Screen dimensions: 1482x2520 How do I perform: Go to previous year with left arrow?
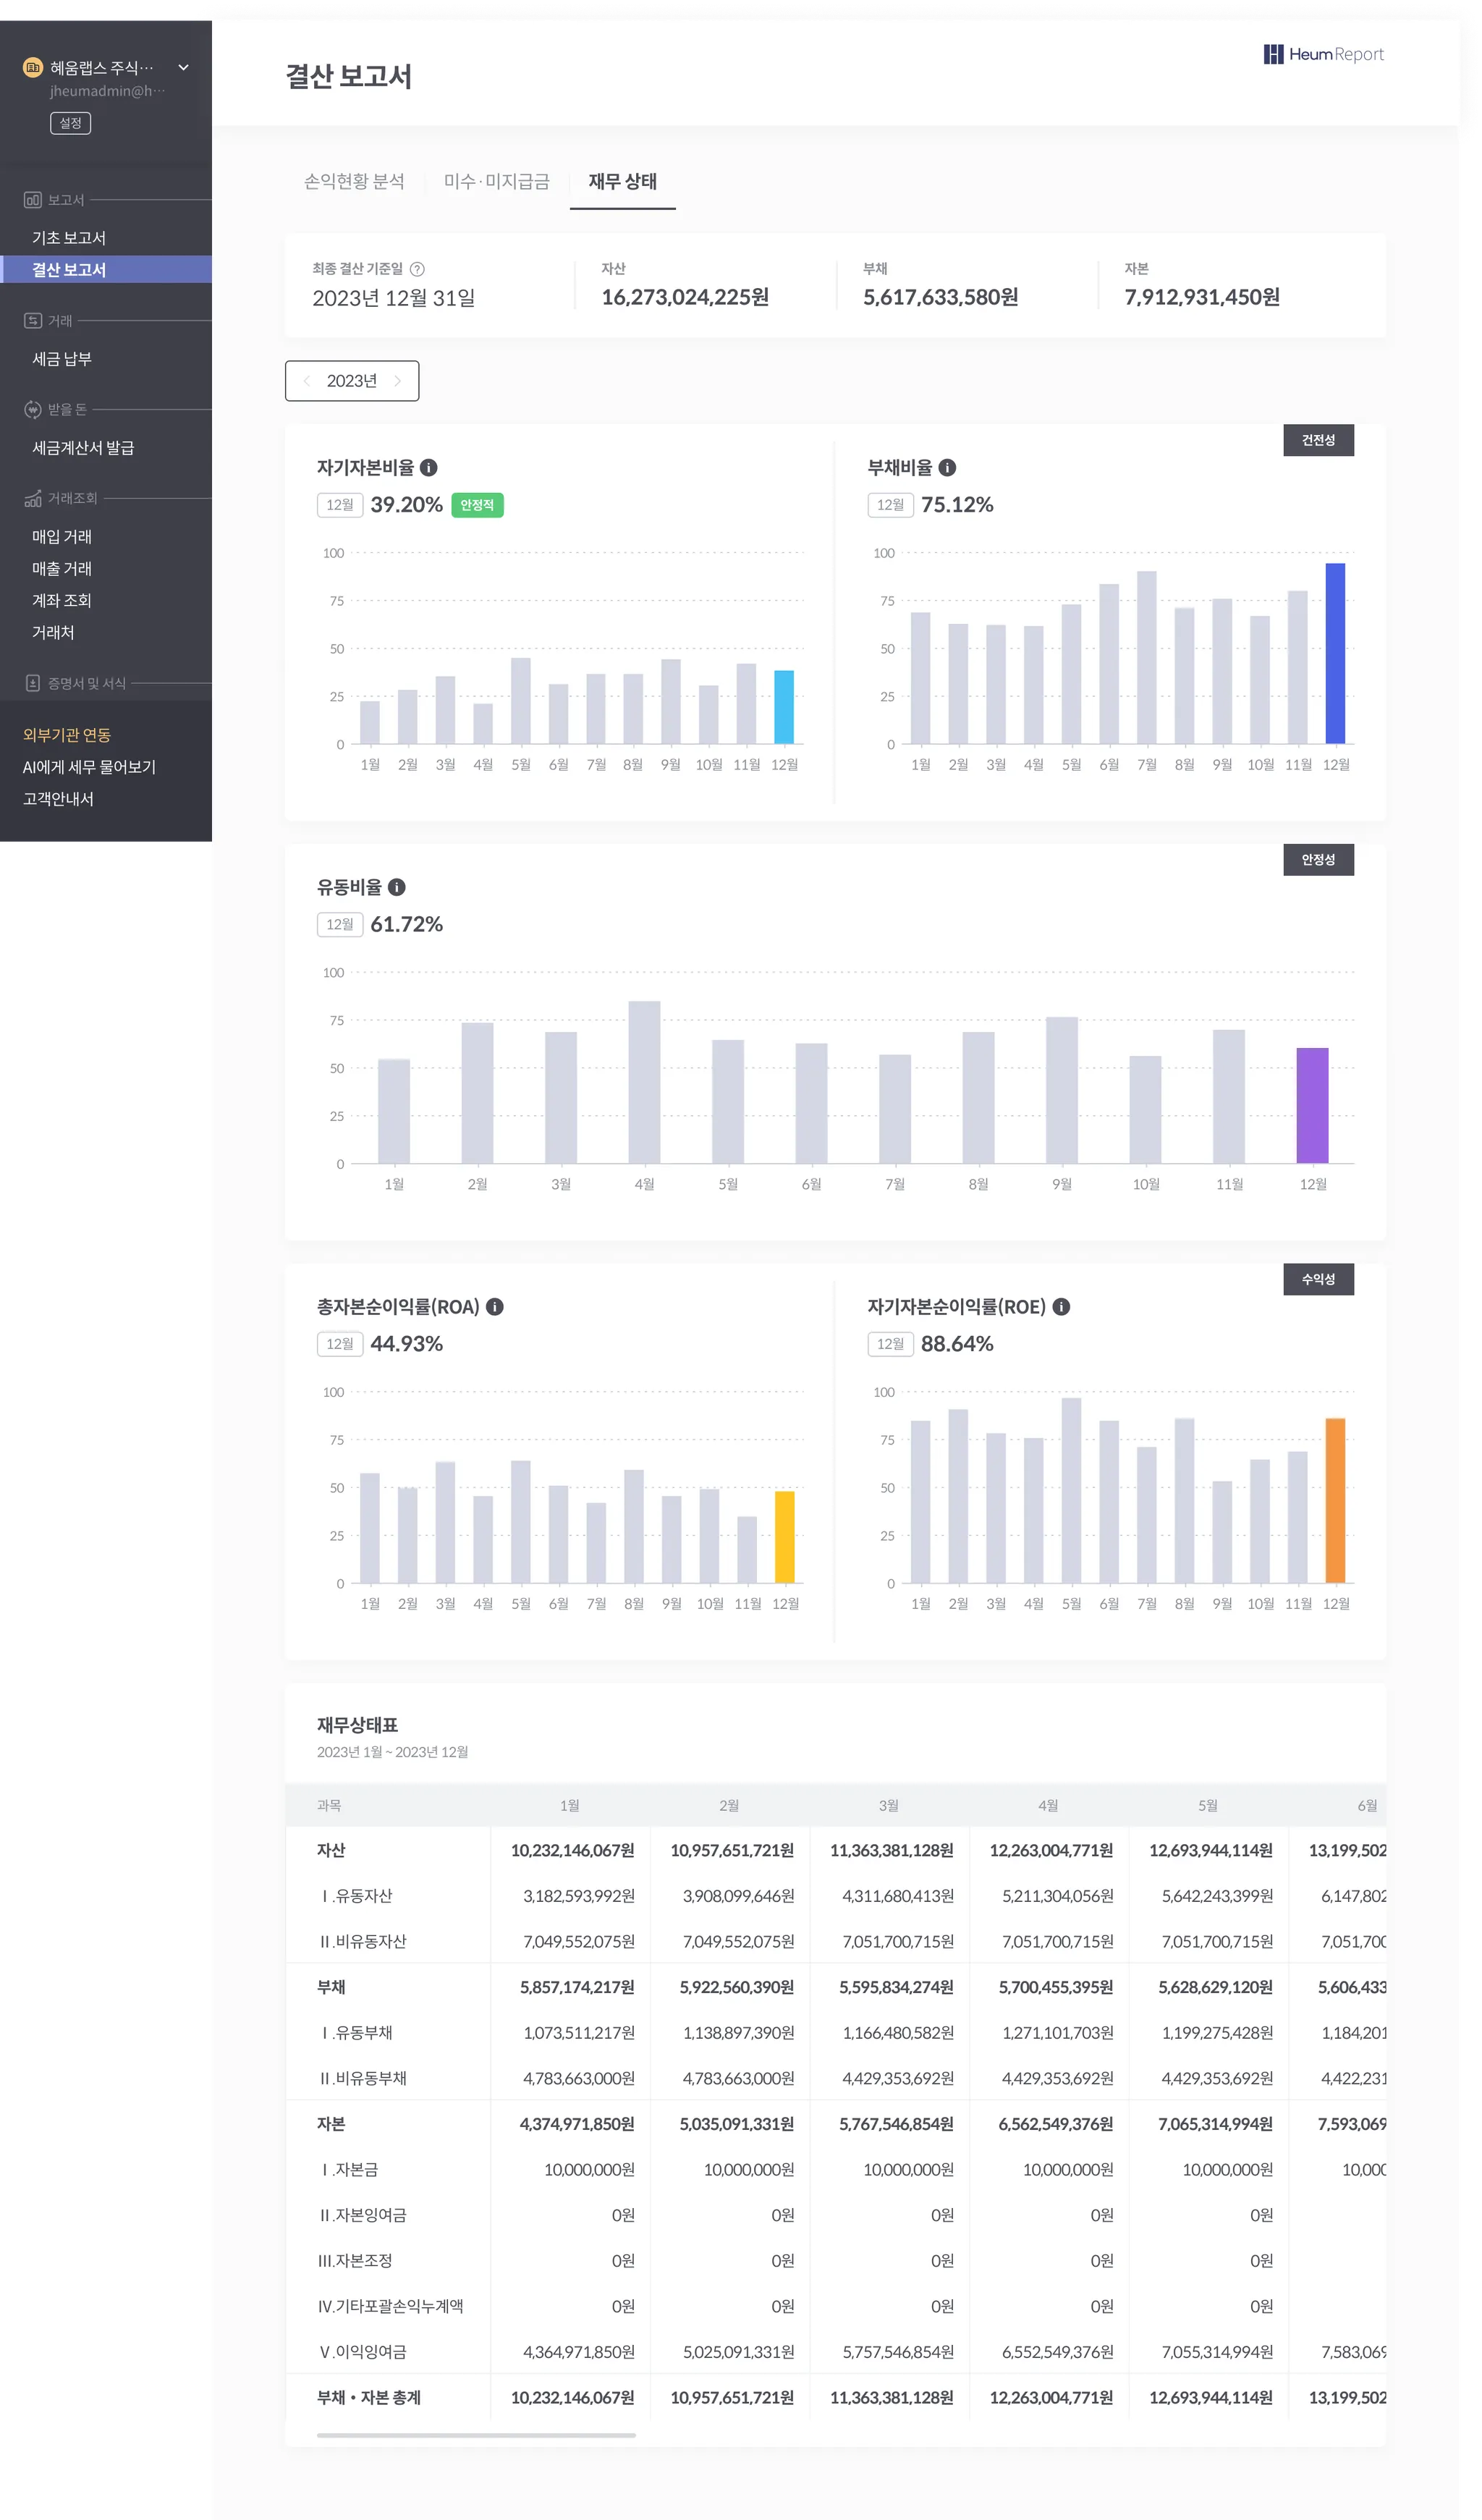[x=307, y=381]
